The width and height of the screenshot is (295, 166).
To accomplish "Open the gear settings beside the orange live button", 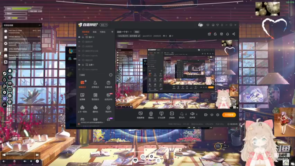I will point(218,115).
